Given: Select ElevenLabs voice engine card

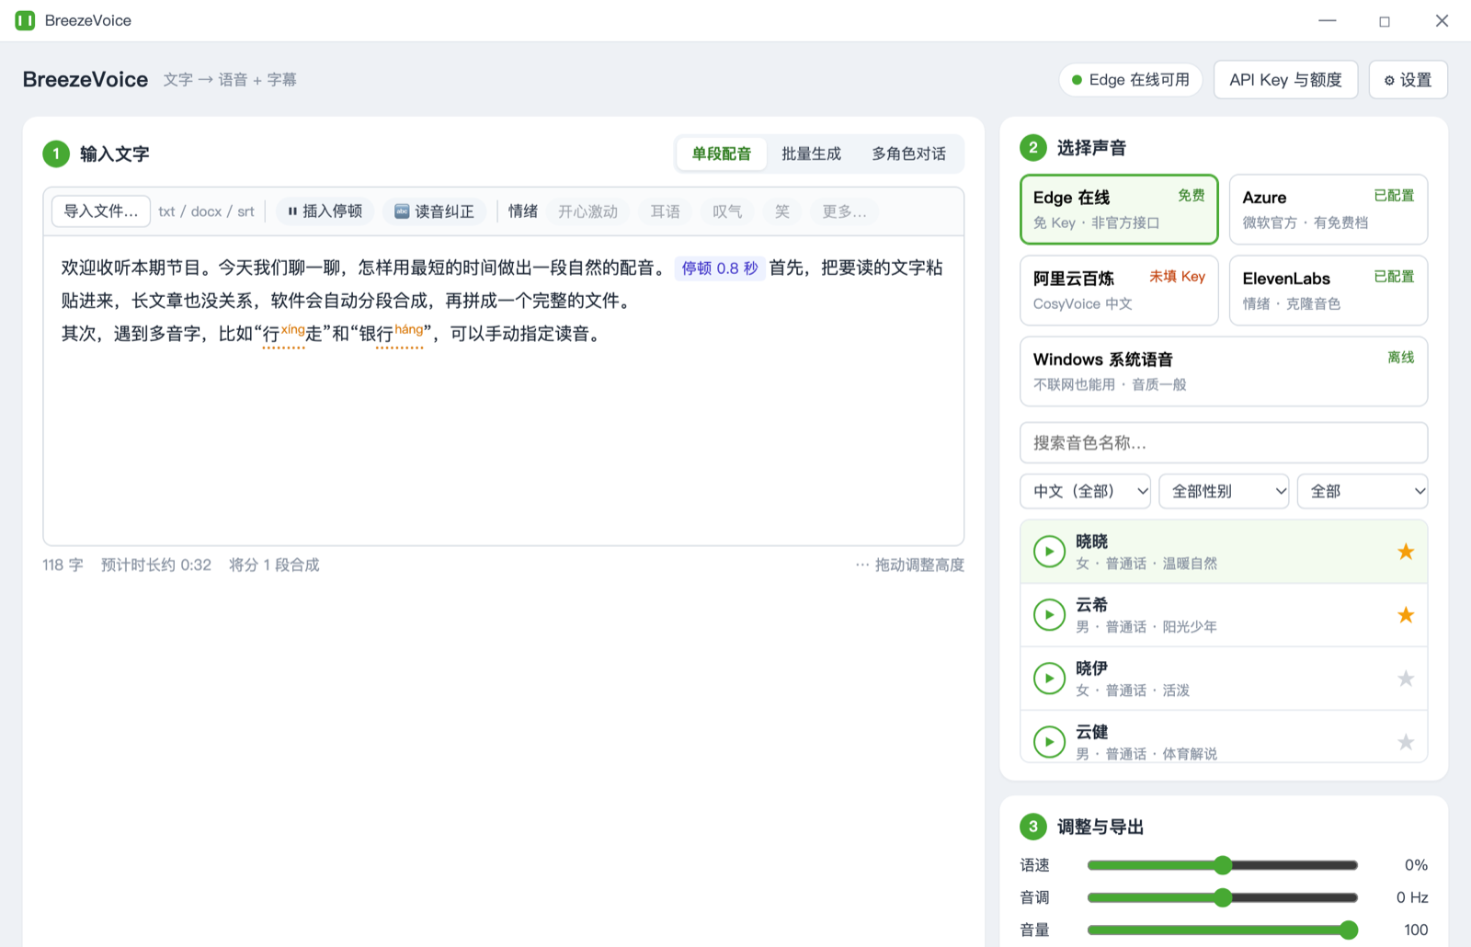Looking at the screenshot, I should coord(1328,291).
